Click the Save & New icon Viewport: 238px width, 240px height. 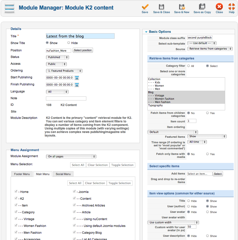(x=182, y=7)
